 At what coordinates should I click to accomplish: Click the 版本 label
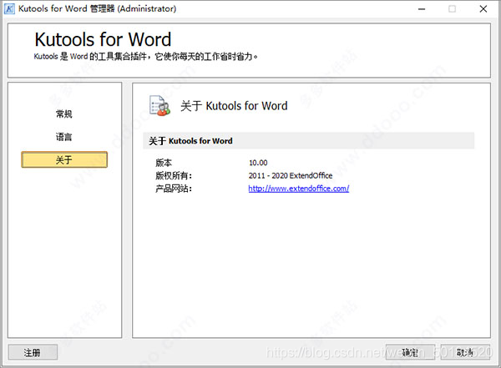164,163
